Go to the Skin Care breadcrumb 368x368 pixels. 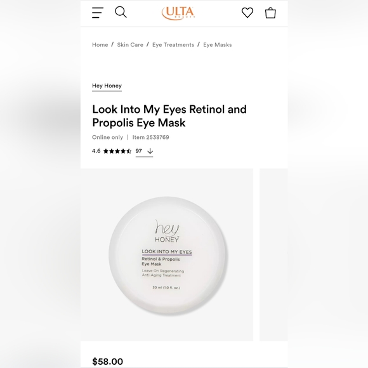pyautogui.click(x=130, y=45)
